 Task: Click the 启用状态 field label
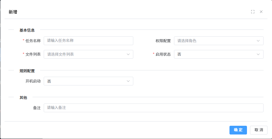163,54
